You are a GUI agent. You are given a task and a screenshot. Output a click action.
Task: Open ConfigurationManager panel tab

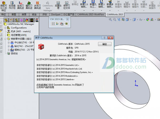coord(16,20)
